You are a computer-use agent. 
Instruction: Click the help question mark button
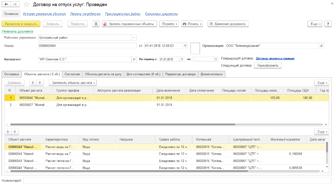coord(328,24)
